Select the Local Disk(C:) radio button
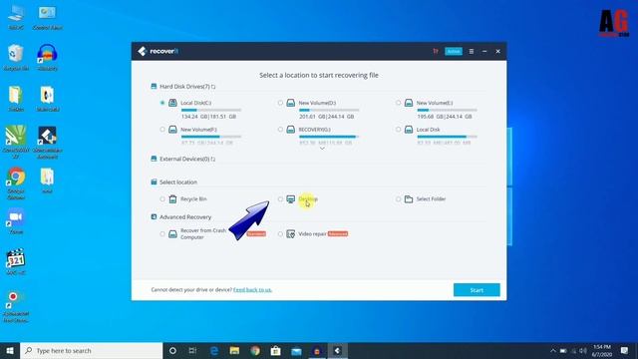 pos(162,103)
